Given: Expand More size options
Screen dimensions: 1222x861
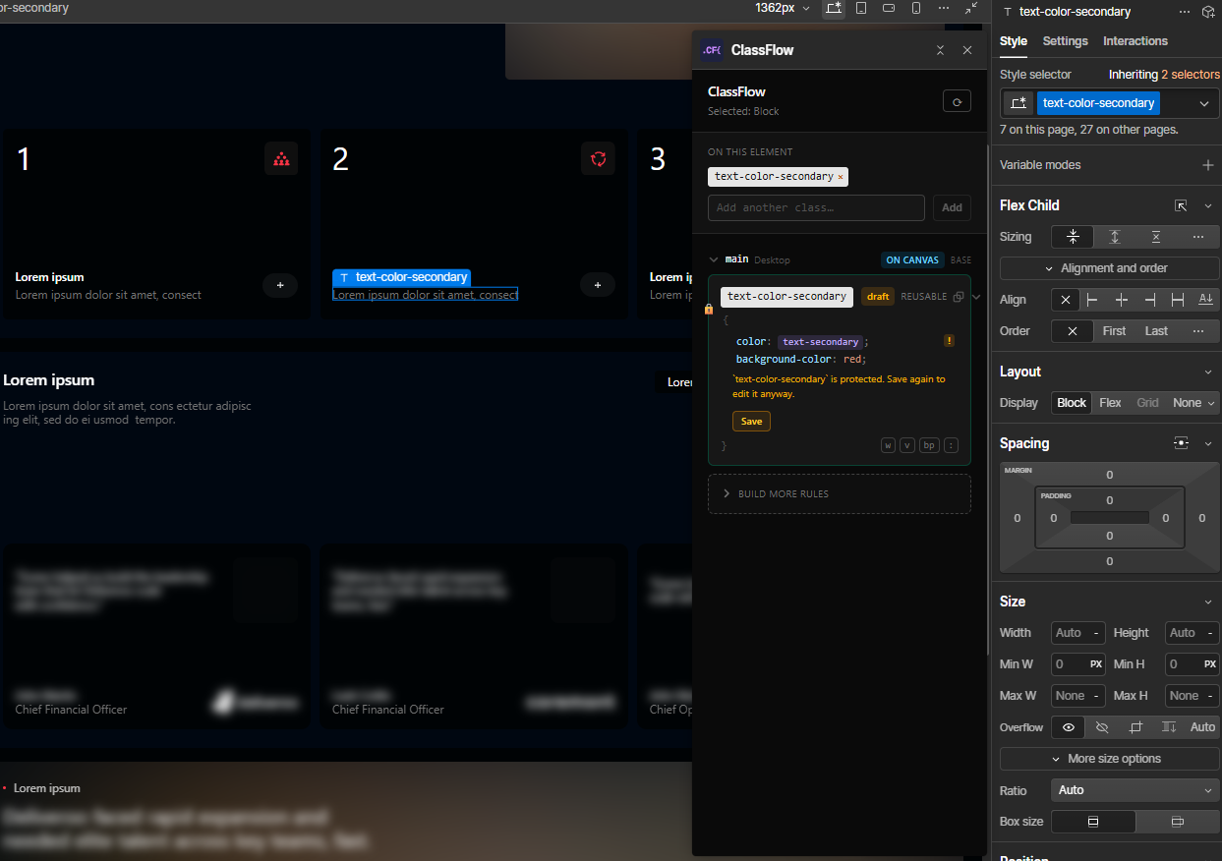Looking at the screenshot, I should point(1110,759).
